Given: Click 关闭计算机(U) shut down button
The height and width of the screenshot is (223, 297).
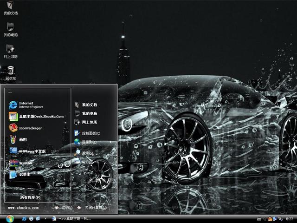Looking at the screenshot, I should (x=92, y=208).
